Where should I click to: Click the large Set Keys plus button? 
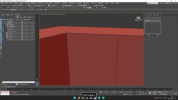click(150, 93)
